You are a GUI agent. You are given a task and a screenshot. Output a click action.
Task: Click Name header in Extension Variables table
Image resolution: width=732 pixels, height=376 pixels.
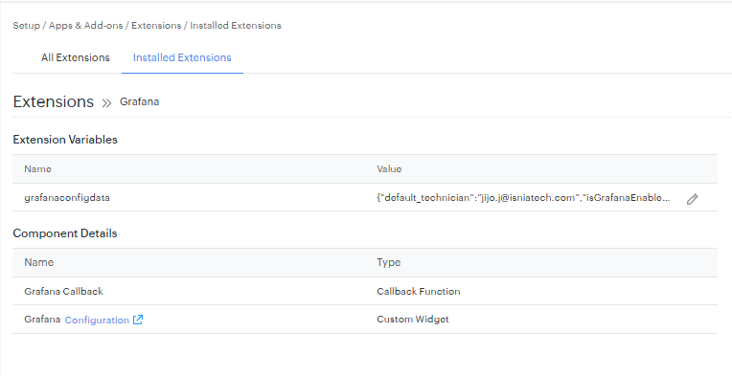37,168
